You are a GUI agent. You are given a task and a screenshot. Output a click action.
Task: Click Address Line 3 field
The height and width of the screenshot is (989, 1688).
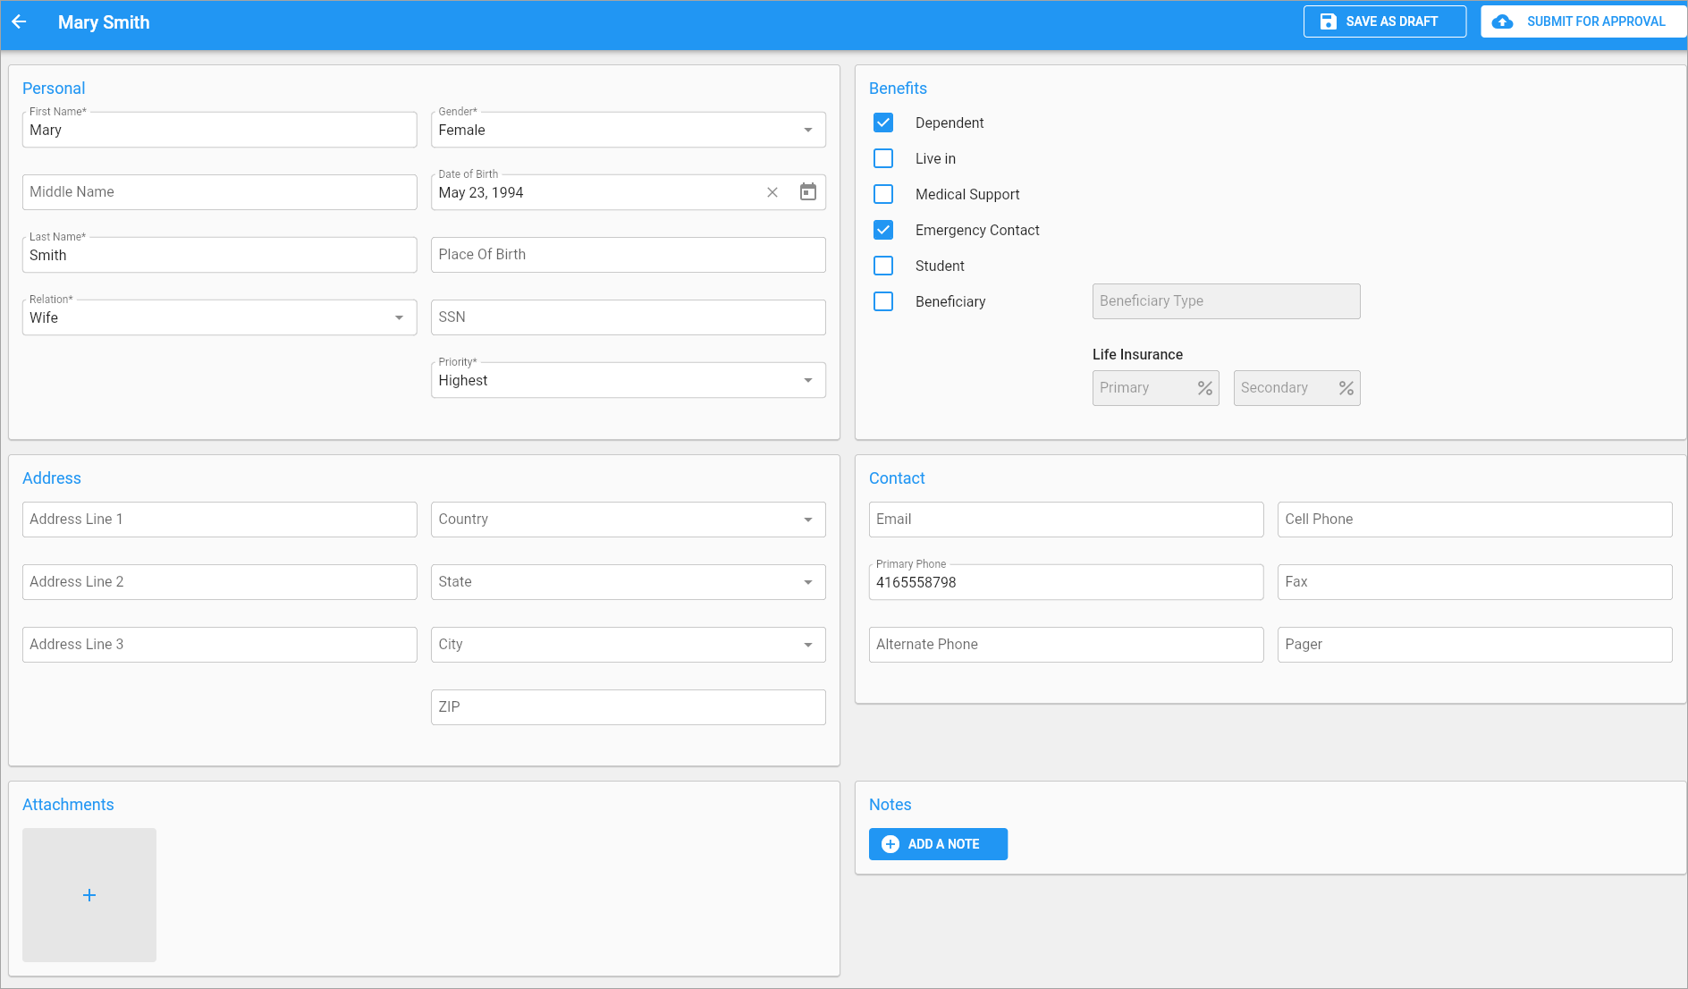220,645
